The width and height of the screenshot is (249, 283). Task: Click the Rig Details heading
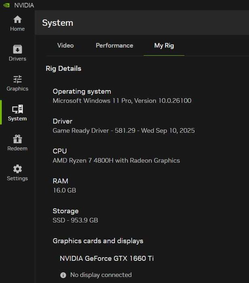[x=63, y=69]
